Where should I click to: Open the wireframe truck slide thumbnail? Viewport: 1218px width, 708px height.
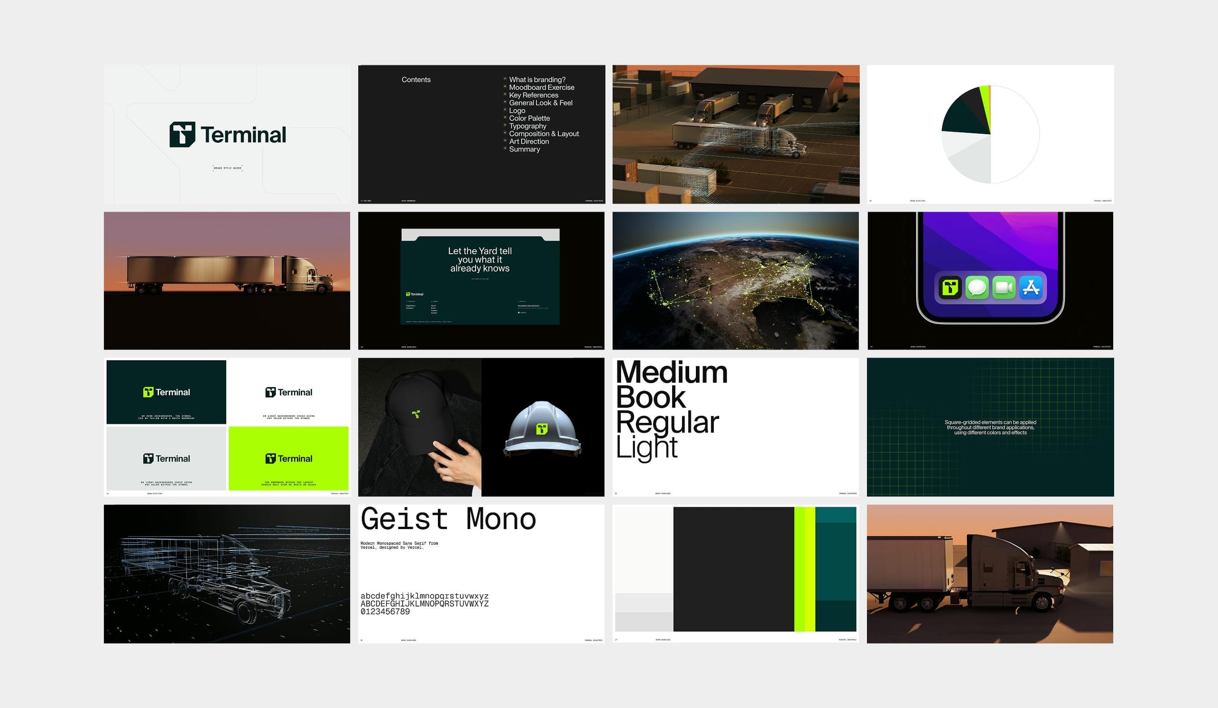click(227, 574)
